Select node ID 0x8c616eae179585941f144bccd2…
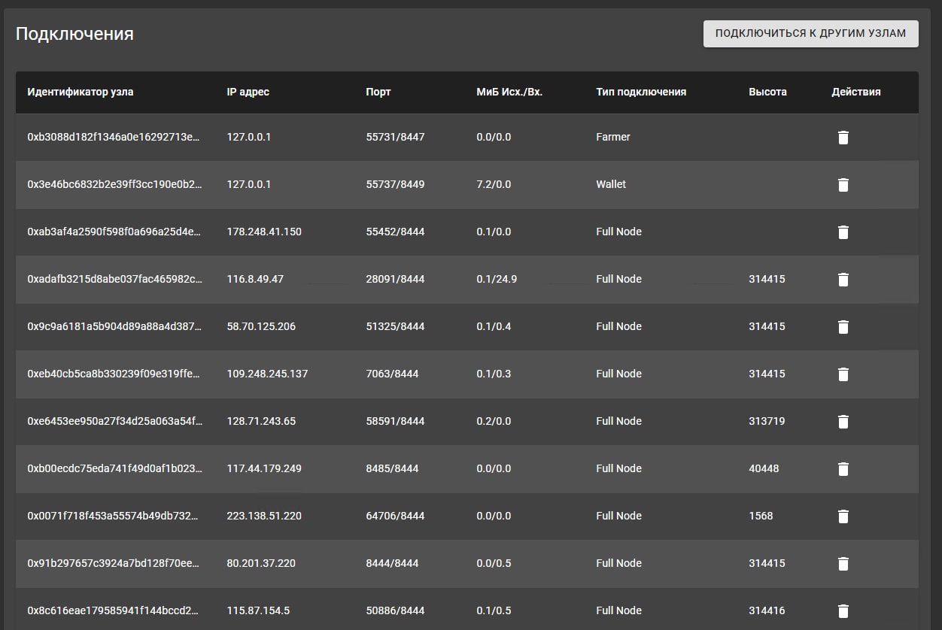This screenshot has width=942, height=630. click(x=114, y=610)
